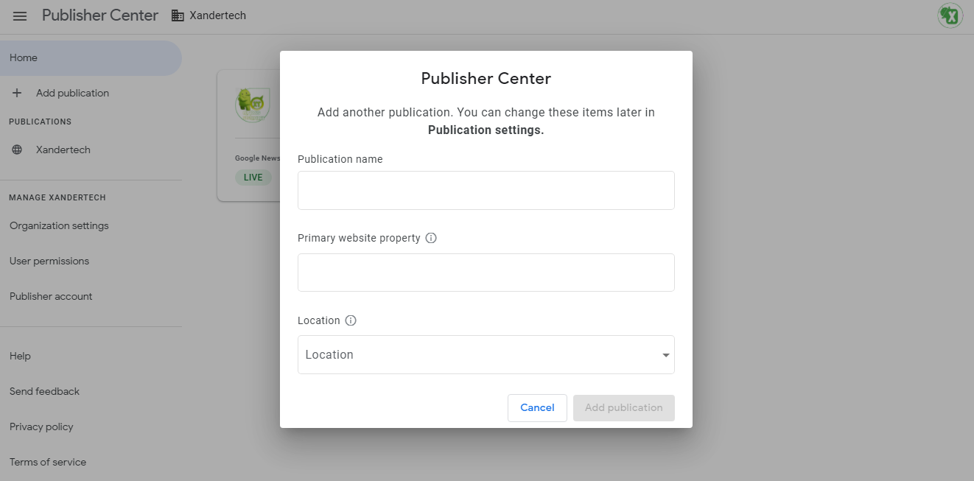
Task: Focus the Publication name field
Action: click(486, 190)
